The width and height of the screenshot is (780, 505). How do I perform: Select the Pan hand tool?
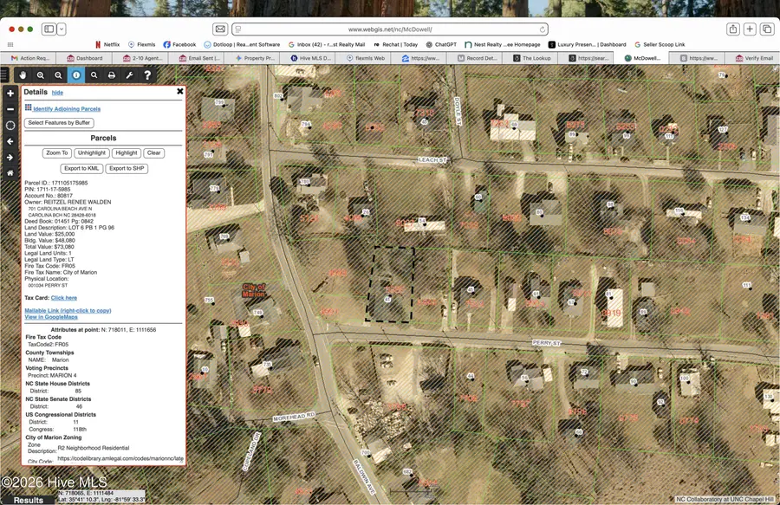(23, 75)
